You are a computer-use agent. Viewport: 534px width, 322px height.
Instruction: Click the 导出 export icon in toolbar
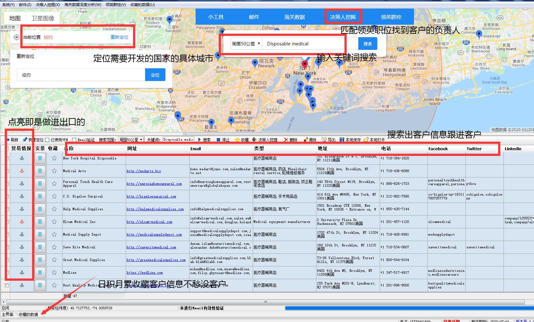click(x=324, y=139)
